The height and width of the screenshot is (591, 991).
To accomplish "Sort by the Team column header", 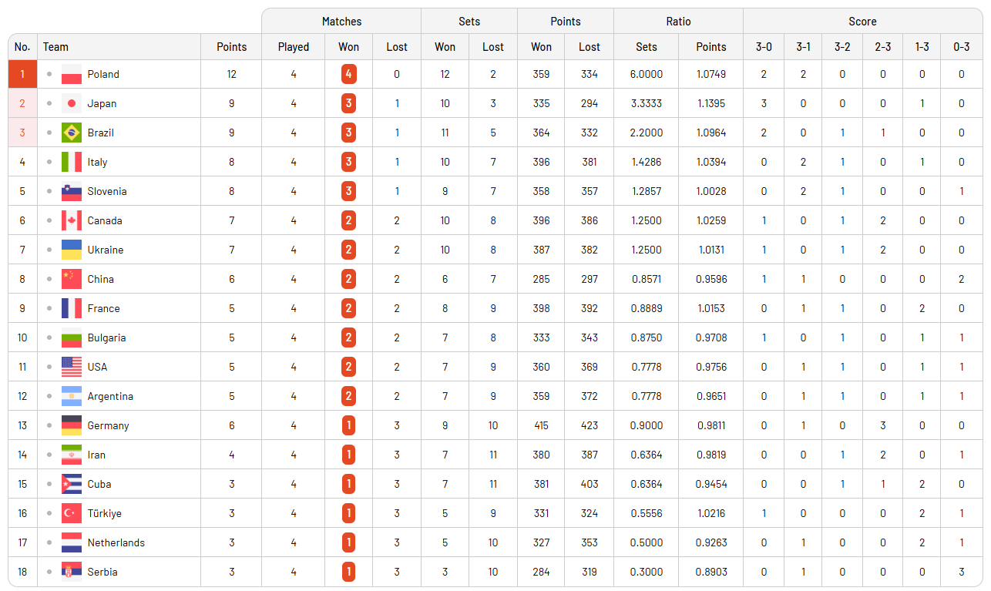I will 55,47.
